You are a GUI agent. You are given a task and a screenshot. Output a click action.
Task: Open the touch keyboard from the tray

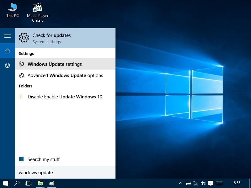coord(219,183)
